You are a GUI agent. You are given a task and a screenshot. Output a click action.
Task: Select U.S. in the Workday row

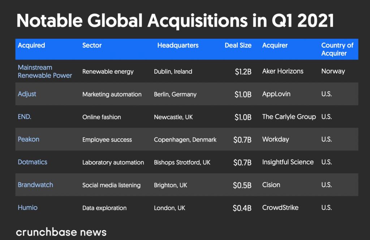pos(327,139)
